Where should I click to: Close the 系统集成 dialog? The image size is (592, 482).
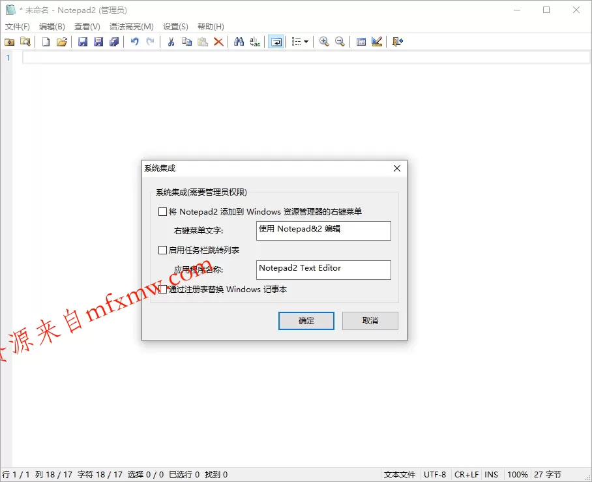click(397, 168)
